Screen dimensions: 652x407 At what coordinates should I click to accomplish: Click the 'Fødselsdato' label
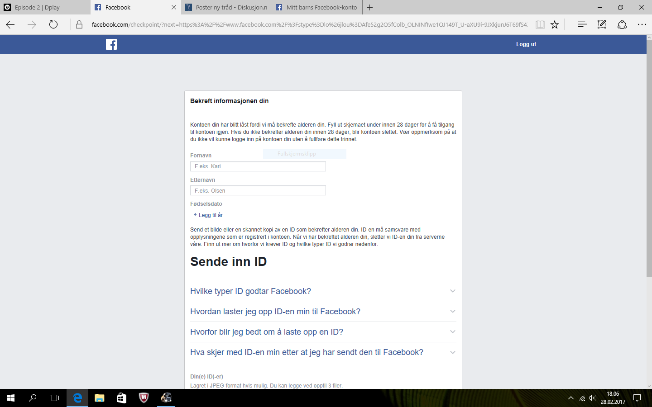click(x=206, y=204)
